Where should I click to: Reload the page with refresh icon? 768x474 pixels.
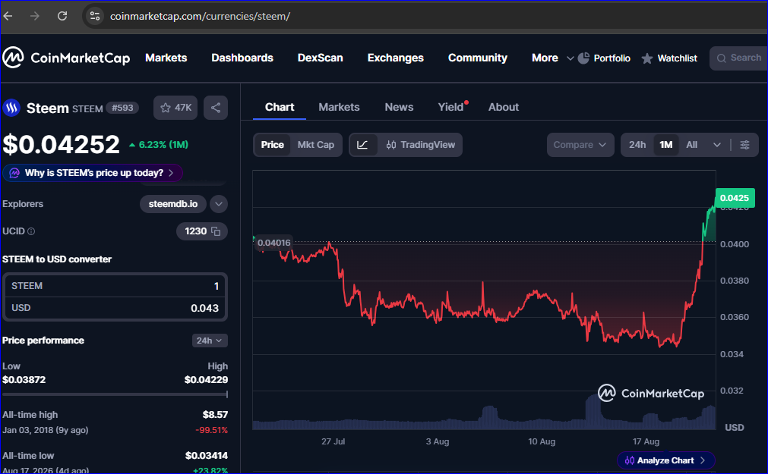tap(62, 16)
